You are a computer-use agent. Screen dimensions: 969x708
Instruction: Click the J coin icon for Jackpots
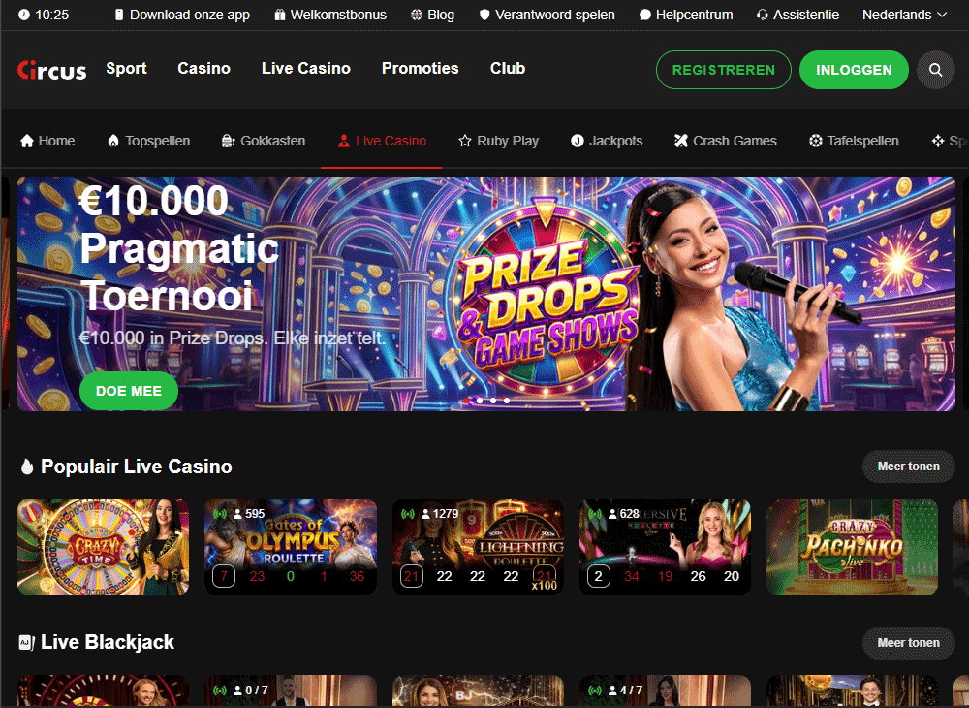click(578, 141)
